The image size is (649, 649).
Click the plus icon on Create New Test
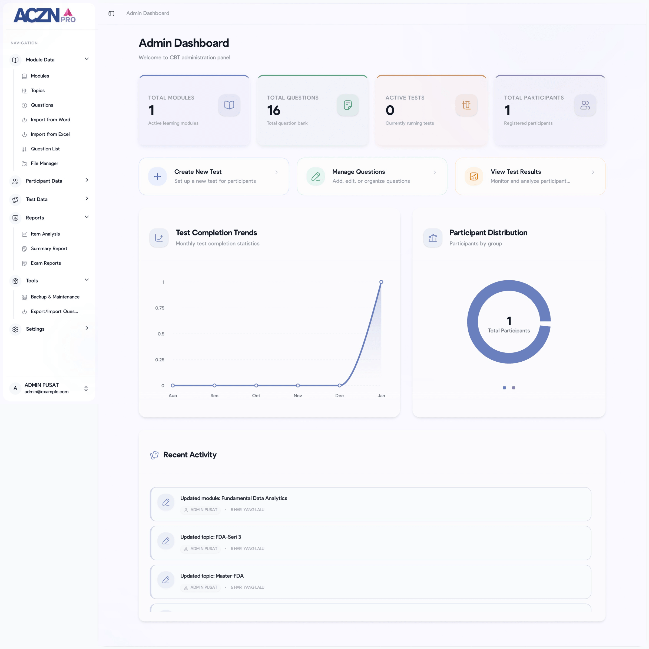pyautogui.click(x=157, y=176)
